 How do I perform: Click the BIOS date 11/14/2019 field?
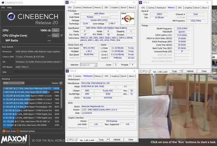click(108, 113)
